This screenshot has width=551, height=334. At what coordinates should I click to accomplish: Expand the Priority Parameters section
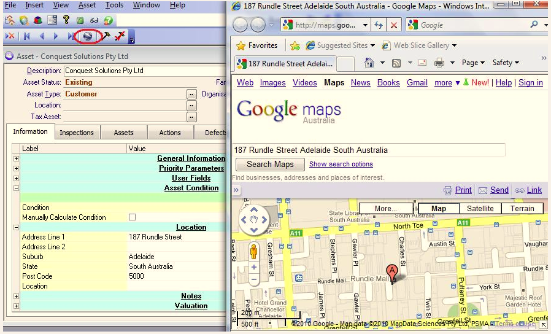tap(16, 168)
